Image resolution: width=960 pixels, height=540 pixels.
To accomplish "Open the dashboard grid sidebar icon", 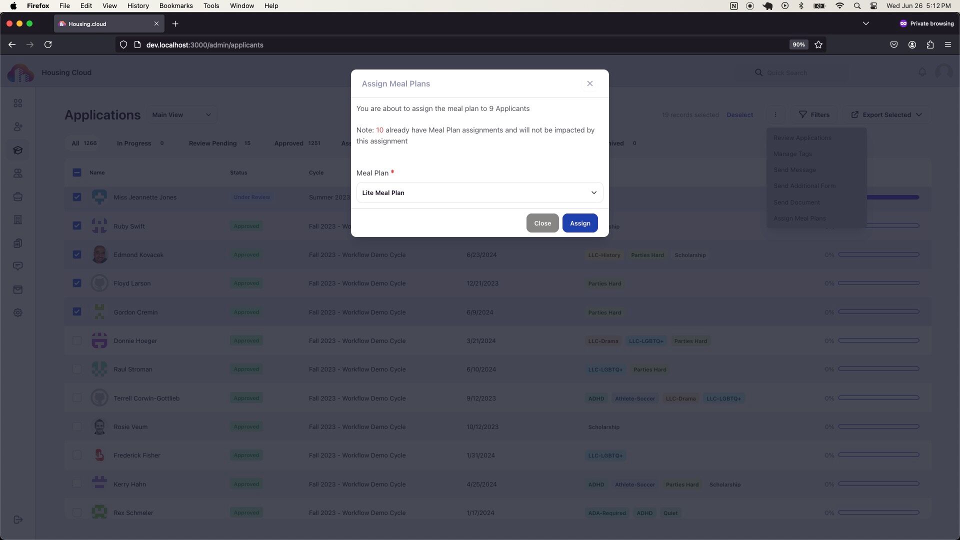I will 18,103.
